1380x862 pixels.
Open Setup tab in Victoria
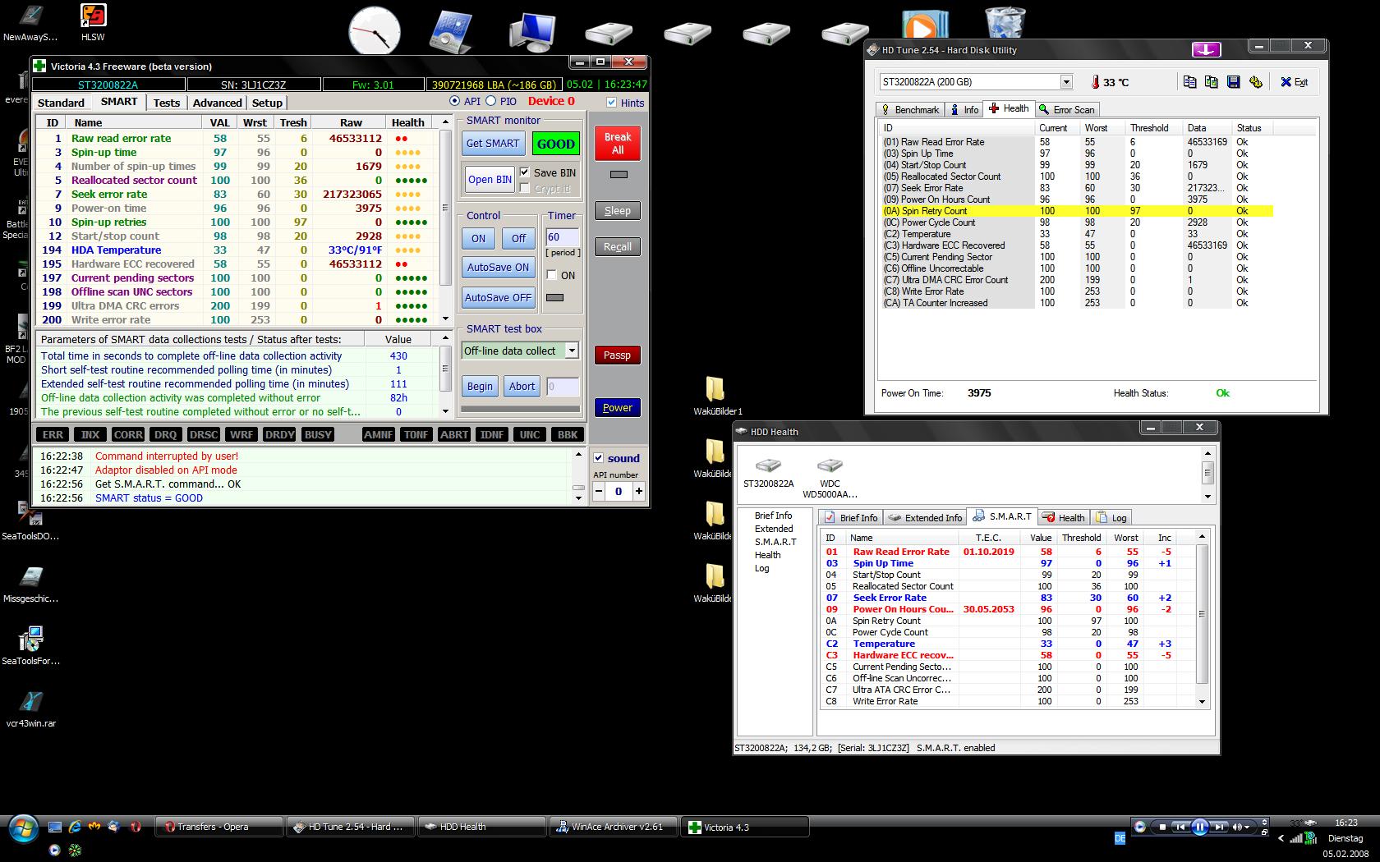tap(267, 103)
